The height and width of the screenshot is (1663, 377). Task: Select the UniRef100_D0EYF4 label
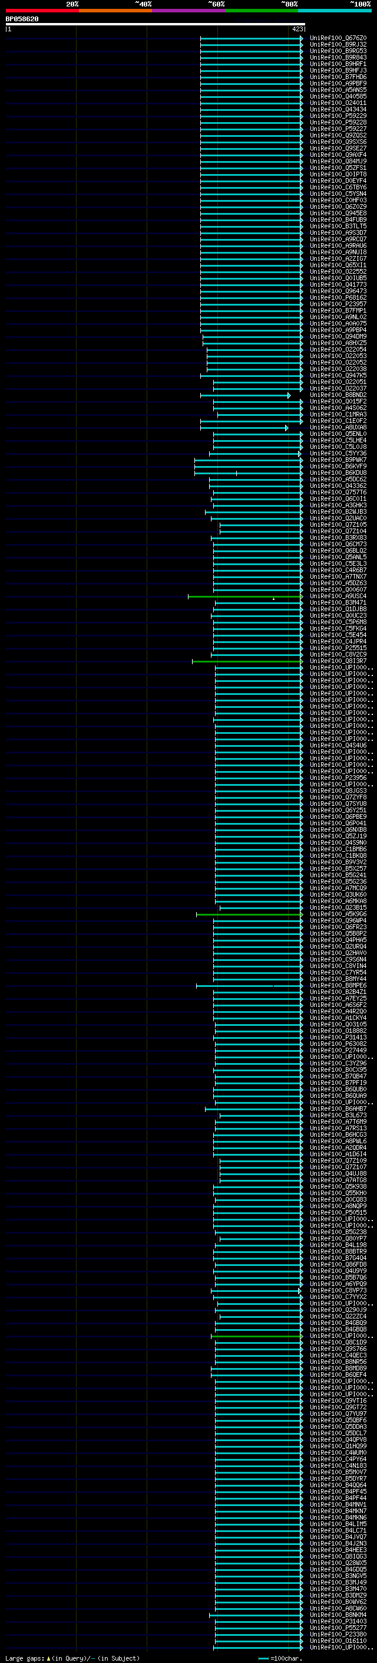point(338,181)
